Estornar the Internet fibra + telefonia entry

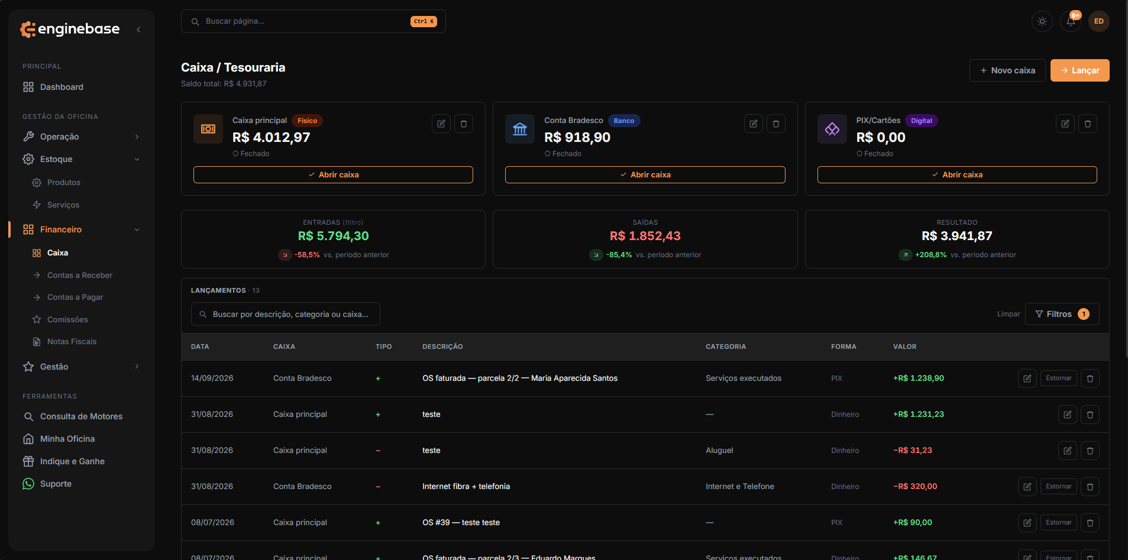click(1059, 487)
